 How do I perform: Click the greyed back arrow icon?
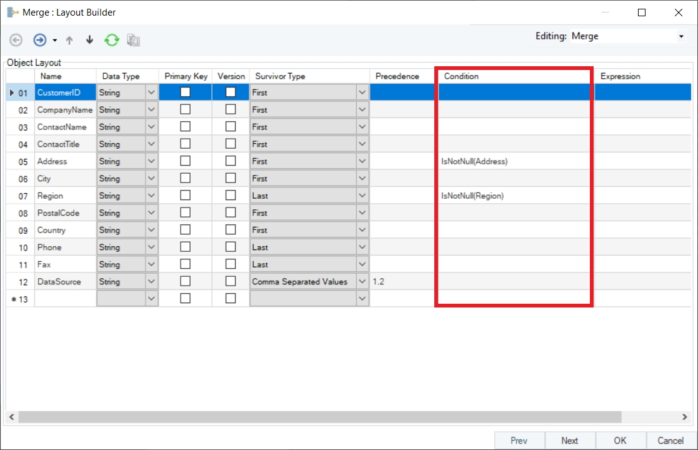(x=16, y=40)
